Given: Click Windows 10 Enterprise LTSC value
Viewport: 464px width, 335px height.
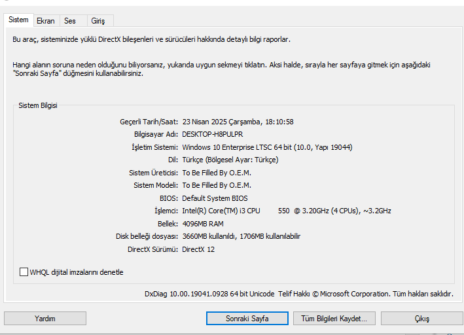Looking at the screenshot, I should coord(267,147).
